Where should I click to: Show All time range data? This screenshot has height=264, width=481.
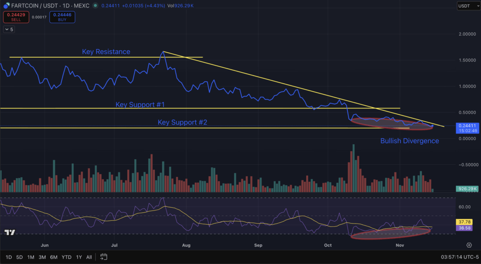pos(89,257)
